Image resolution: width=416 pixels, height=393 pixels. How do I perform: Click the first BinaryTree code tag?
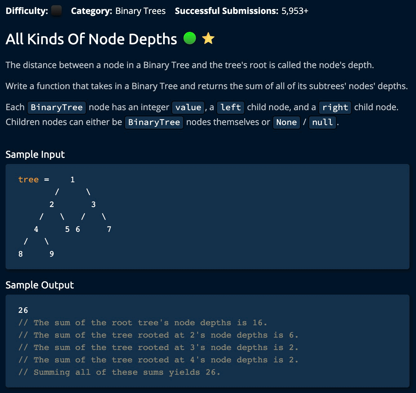click(x=57, y=107)
